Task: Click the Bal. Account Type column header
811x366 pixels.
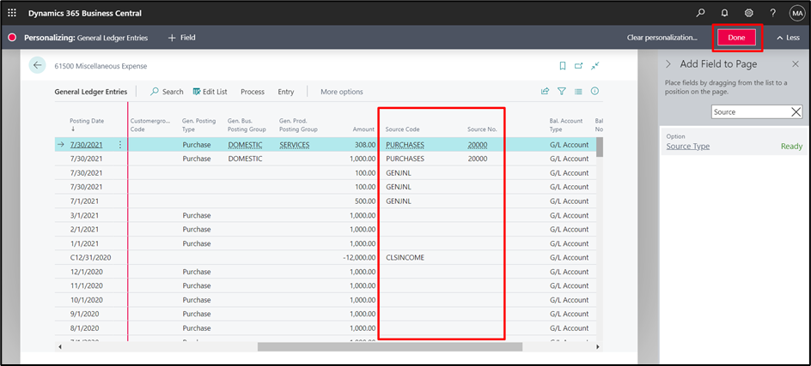Action: tap(566, 125)
